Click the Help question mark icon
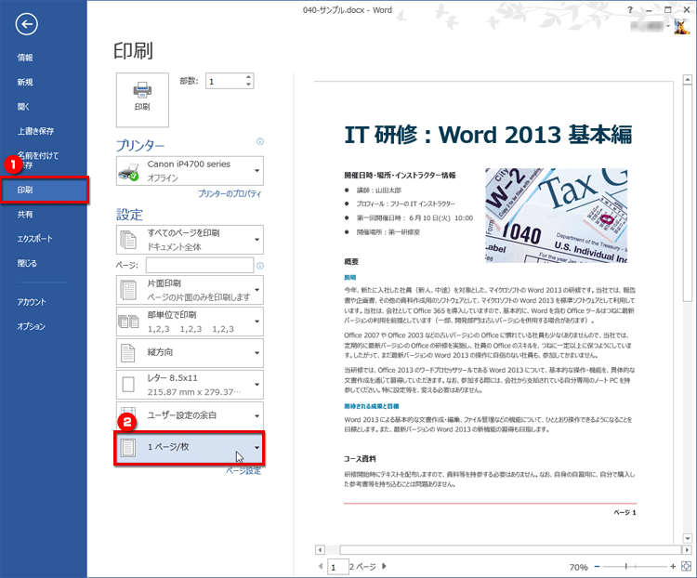Screen dimensions: 697x578 click(x=630, y=10)
